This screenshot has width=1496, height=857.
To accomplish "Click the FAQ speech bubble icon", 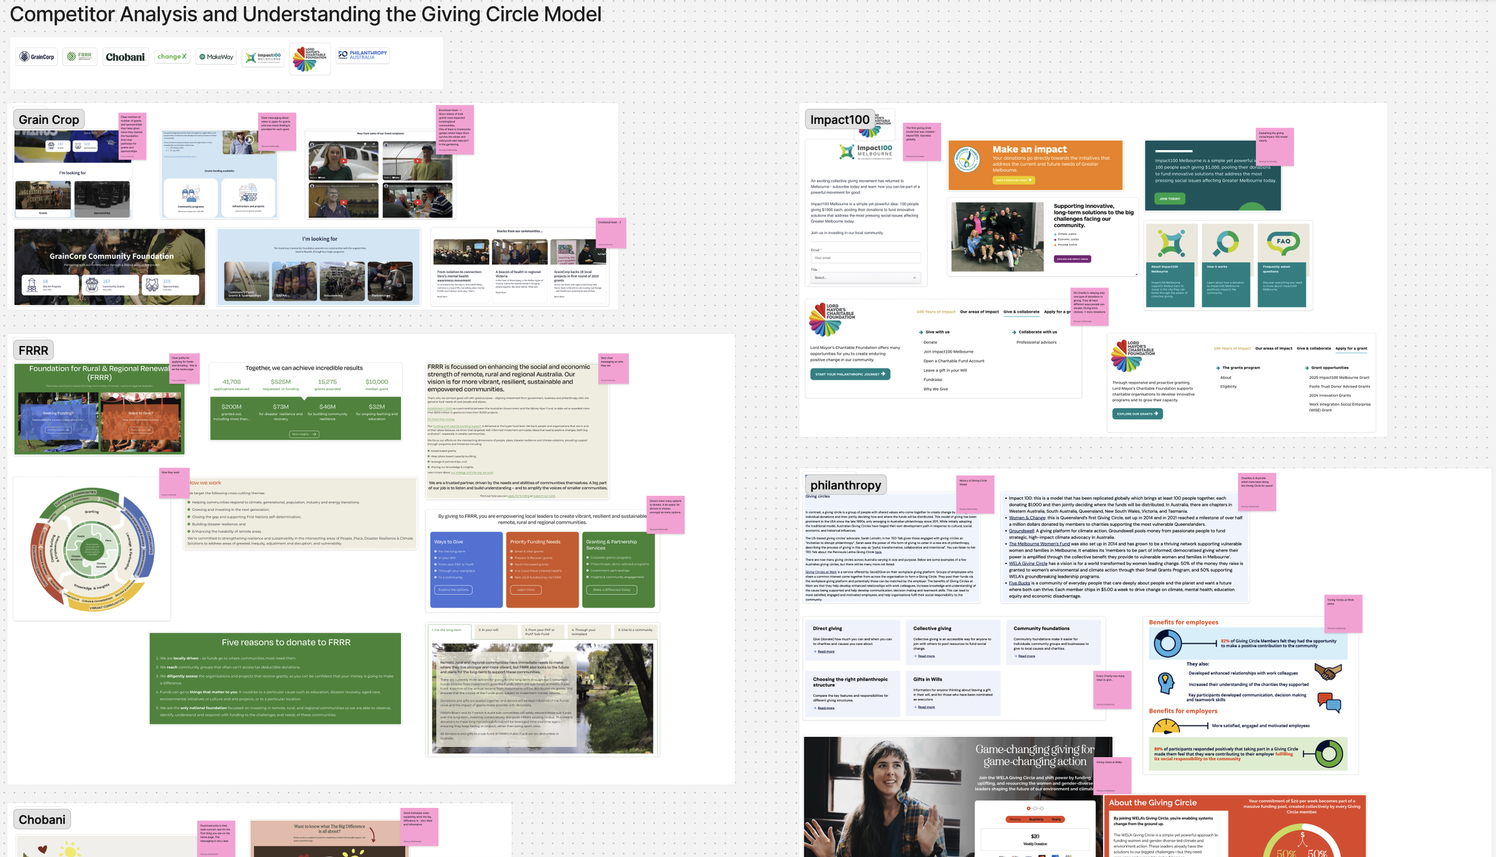I will click(1284, 242).
